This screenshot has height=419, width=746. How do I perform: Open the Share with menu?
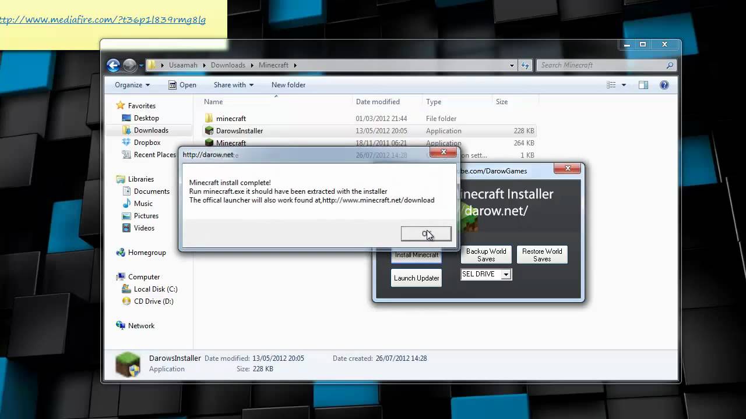pos(234,85)
